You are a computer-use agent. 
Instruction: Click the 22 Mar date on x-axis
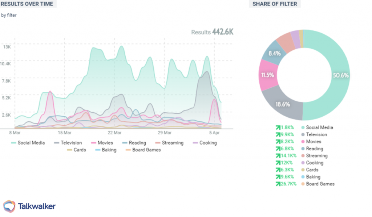pos(114,133)
